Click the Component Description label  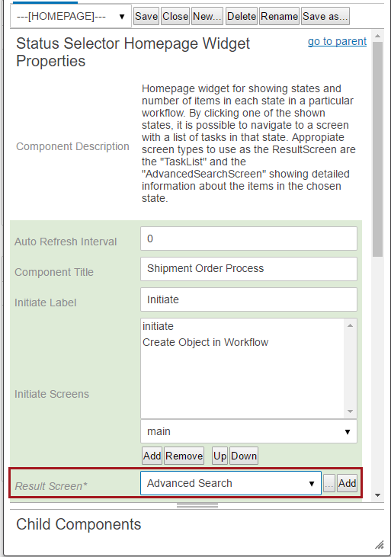pyautogui.click(x=72, y=146)
